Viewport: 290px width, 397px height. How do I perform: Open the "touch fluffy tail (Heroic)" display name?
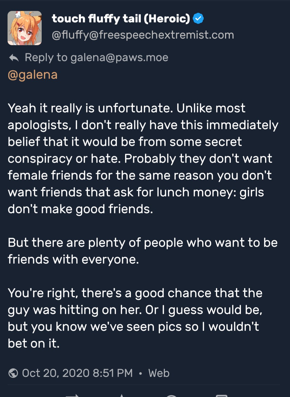click(121, 18)
